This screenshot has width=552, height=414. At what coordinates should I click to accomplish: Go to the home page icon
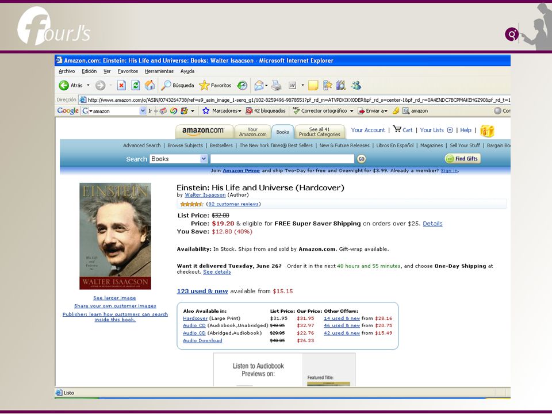150,85
